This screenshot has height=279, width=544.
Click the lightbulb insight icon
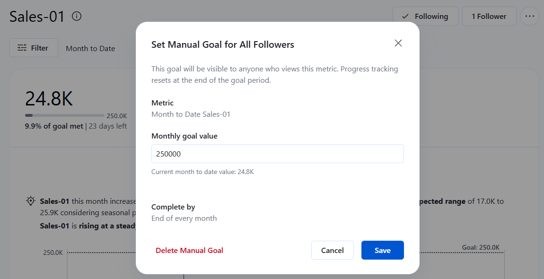pyautogui.click(x=31, y=201)
